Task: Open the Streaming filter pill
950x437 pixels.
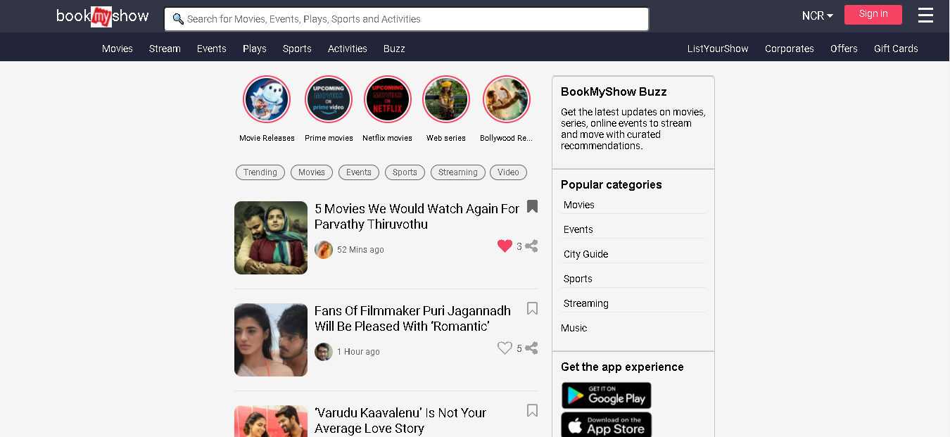Action: [457, 172]
